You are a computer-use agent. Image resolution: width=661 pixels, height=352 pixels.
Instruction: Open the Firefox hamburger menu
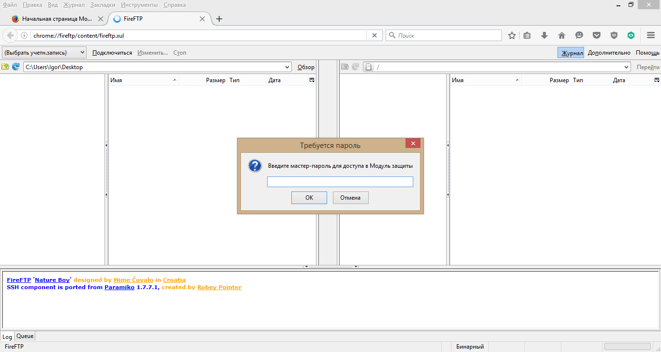[x=650, y=35]
